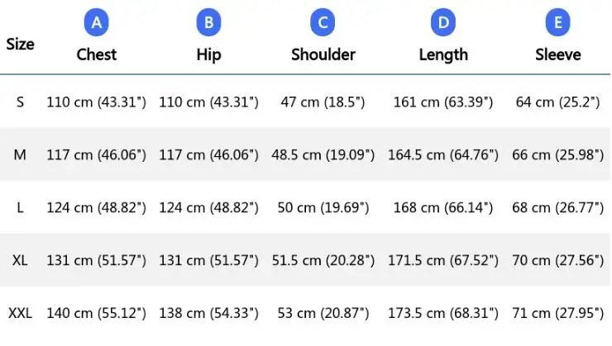
Task: Pick the XL size row label
Action: pyautogui.click(x=20, y=260)
